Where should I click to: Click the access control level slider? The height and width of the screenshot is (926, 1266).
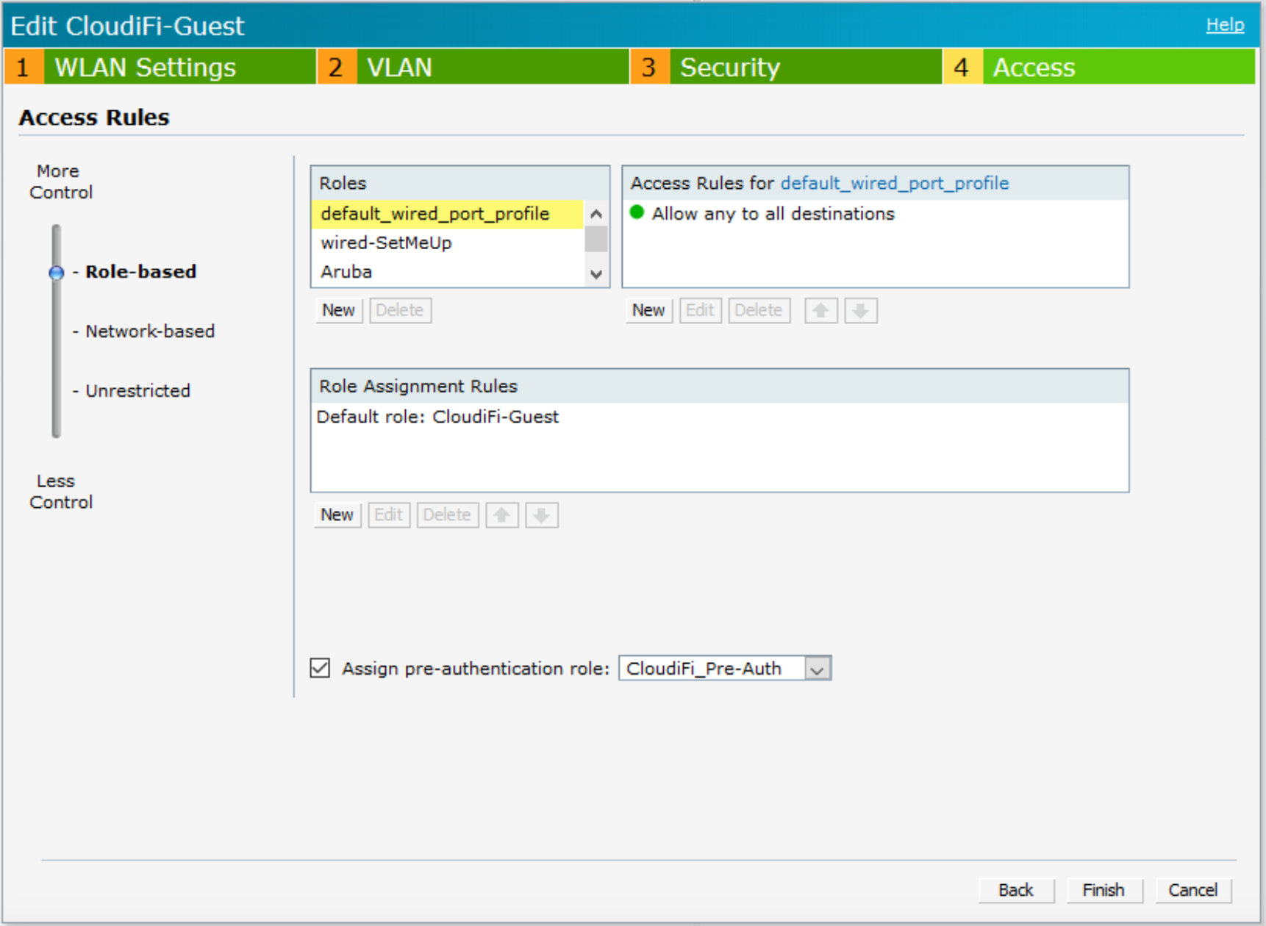55,273
